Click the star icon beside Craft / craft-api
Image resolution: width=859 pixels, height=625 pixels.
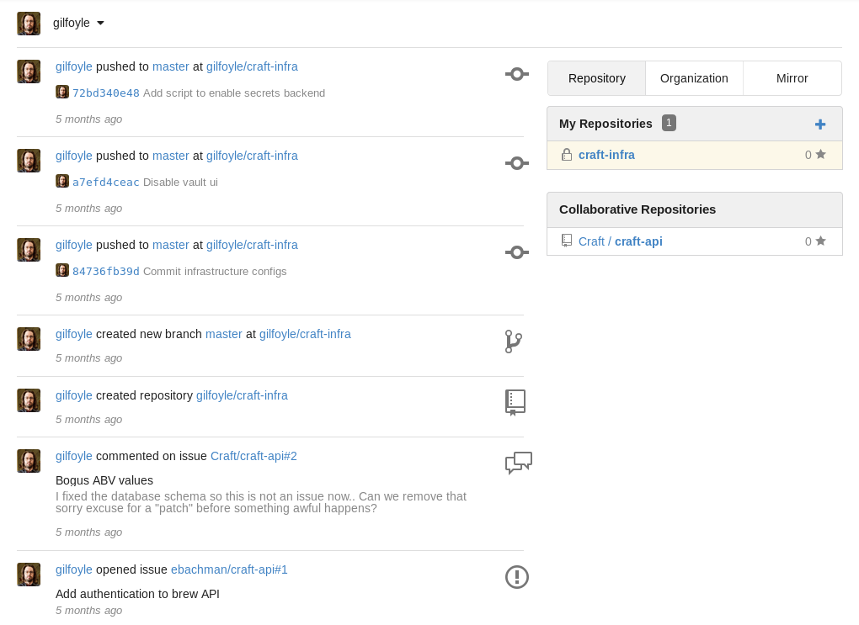(x=821, y=241)
